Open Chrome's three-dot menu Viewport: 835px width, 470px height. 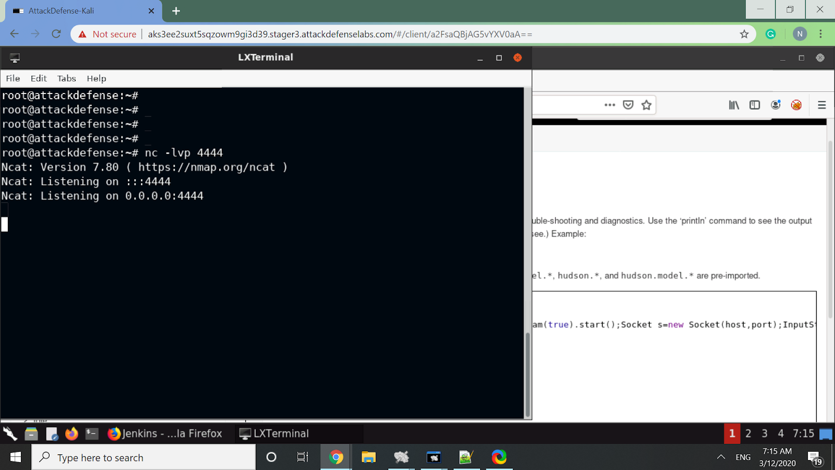click(x=820, y=33)
